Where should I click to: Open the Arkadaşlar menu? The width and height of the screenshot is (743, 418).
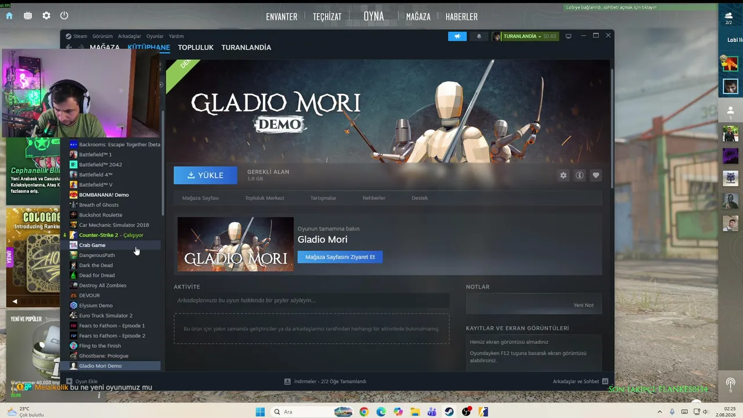[x=129, y=36]
